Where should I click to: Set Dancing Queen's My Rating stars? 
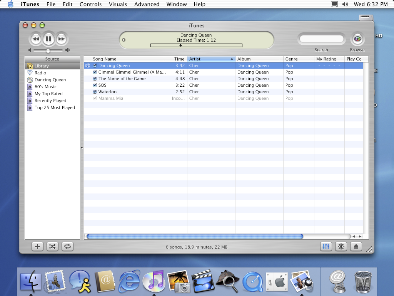click(x=329, y=66)
